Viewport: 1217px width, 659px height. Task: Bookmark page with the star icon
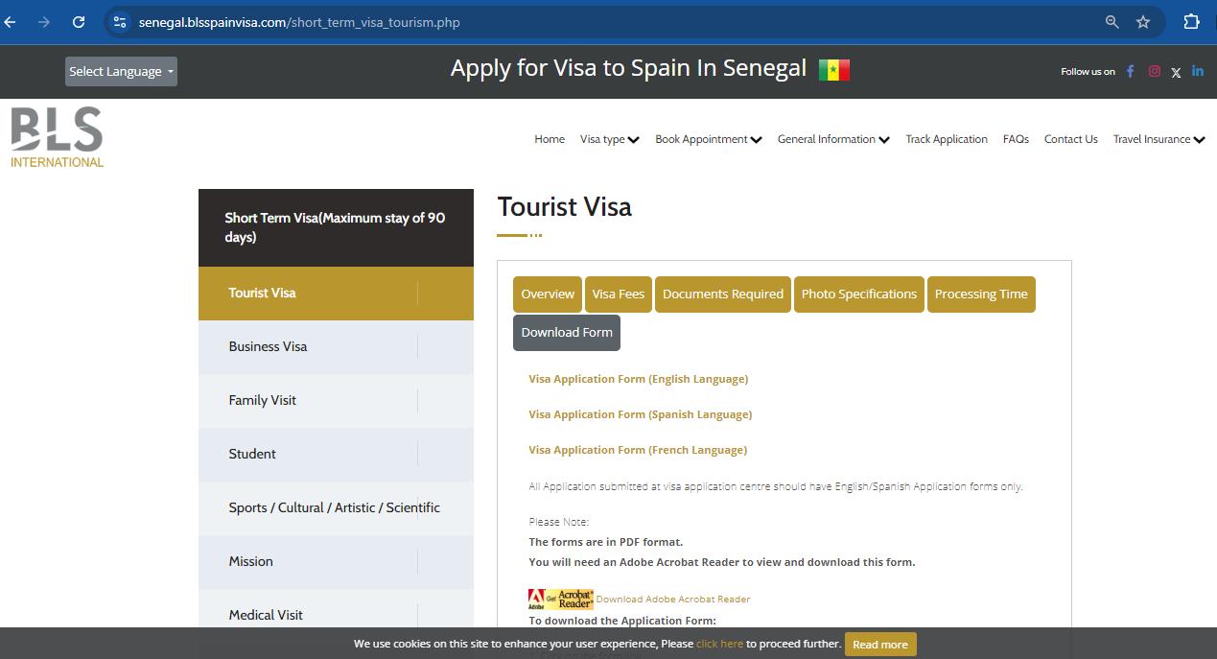1143,22
